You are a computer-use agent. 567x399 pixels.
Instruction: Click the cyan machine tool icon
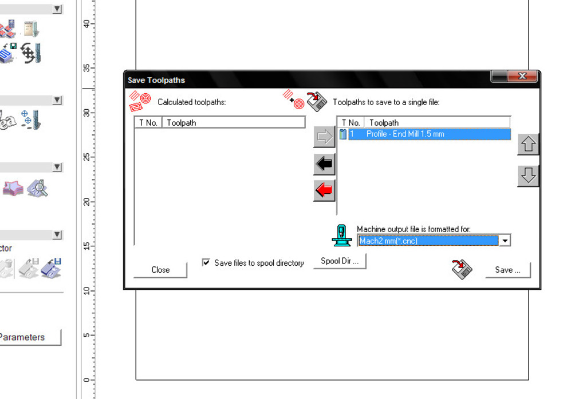coord(341,236)
